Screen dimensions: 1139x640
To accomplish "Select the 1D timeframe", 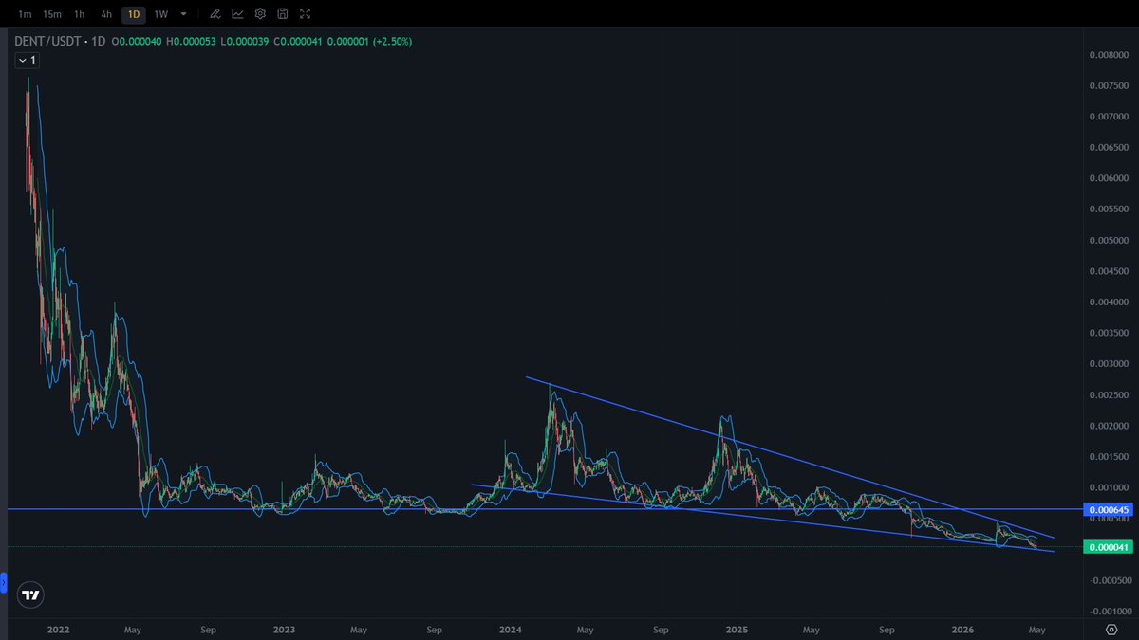I will (134, 14).
